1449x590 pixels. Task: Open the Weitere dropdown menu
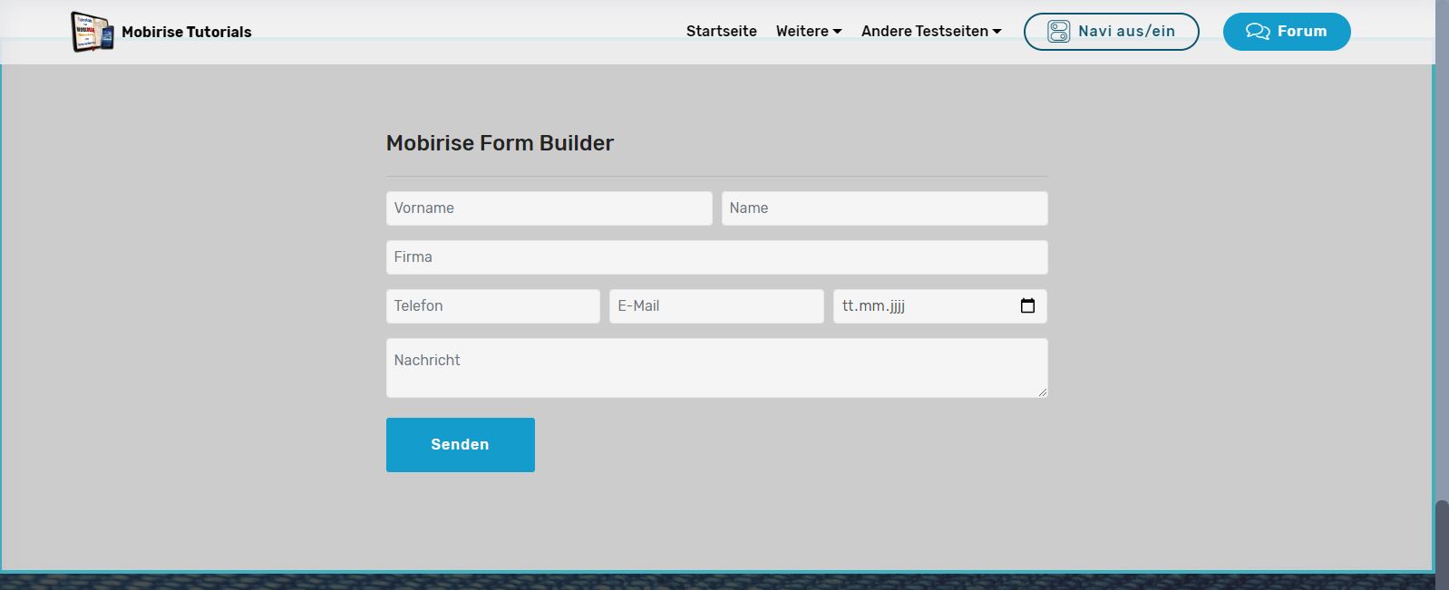808,32
